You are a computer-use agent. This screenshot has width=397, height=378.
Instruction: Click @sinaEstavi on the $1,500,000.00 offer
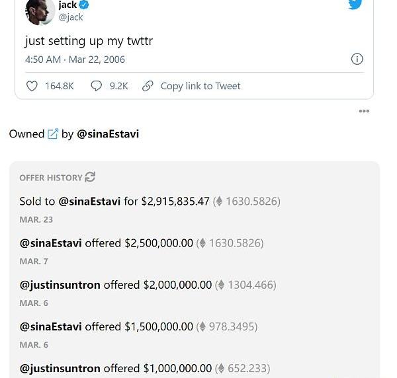pyautogui.click(x=51, y=326)
